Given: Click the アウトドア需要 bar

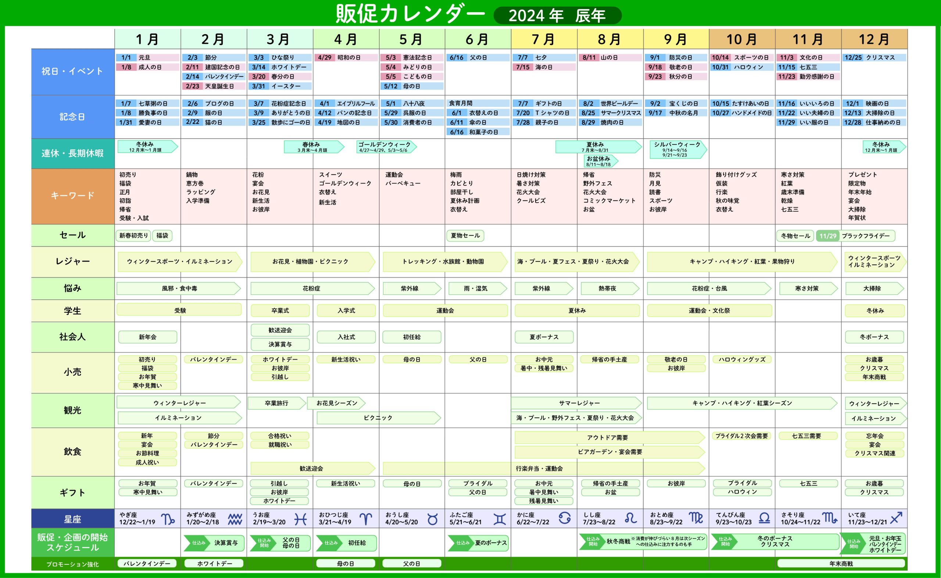Looking at the screenshot, I should (610, 437).
